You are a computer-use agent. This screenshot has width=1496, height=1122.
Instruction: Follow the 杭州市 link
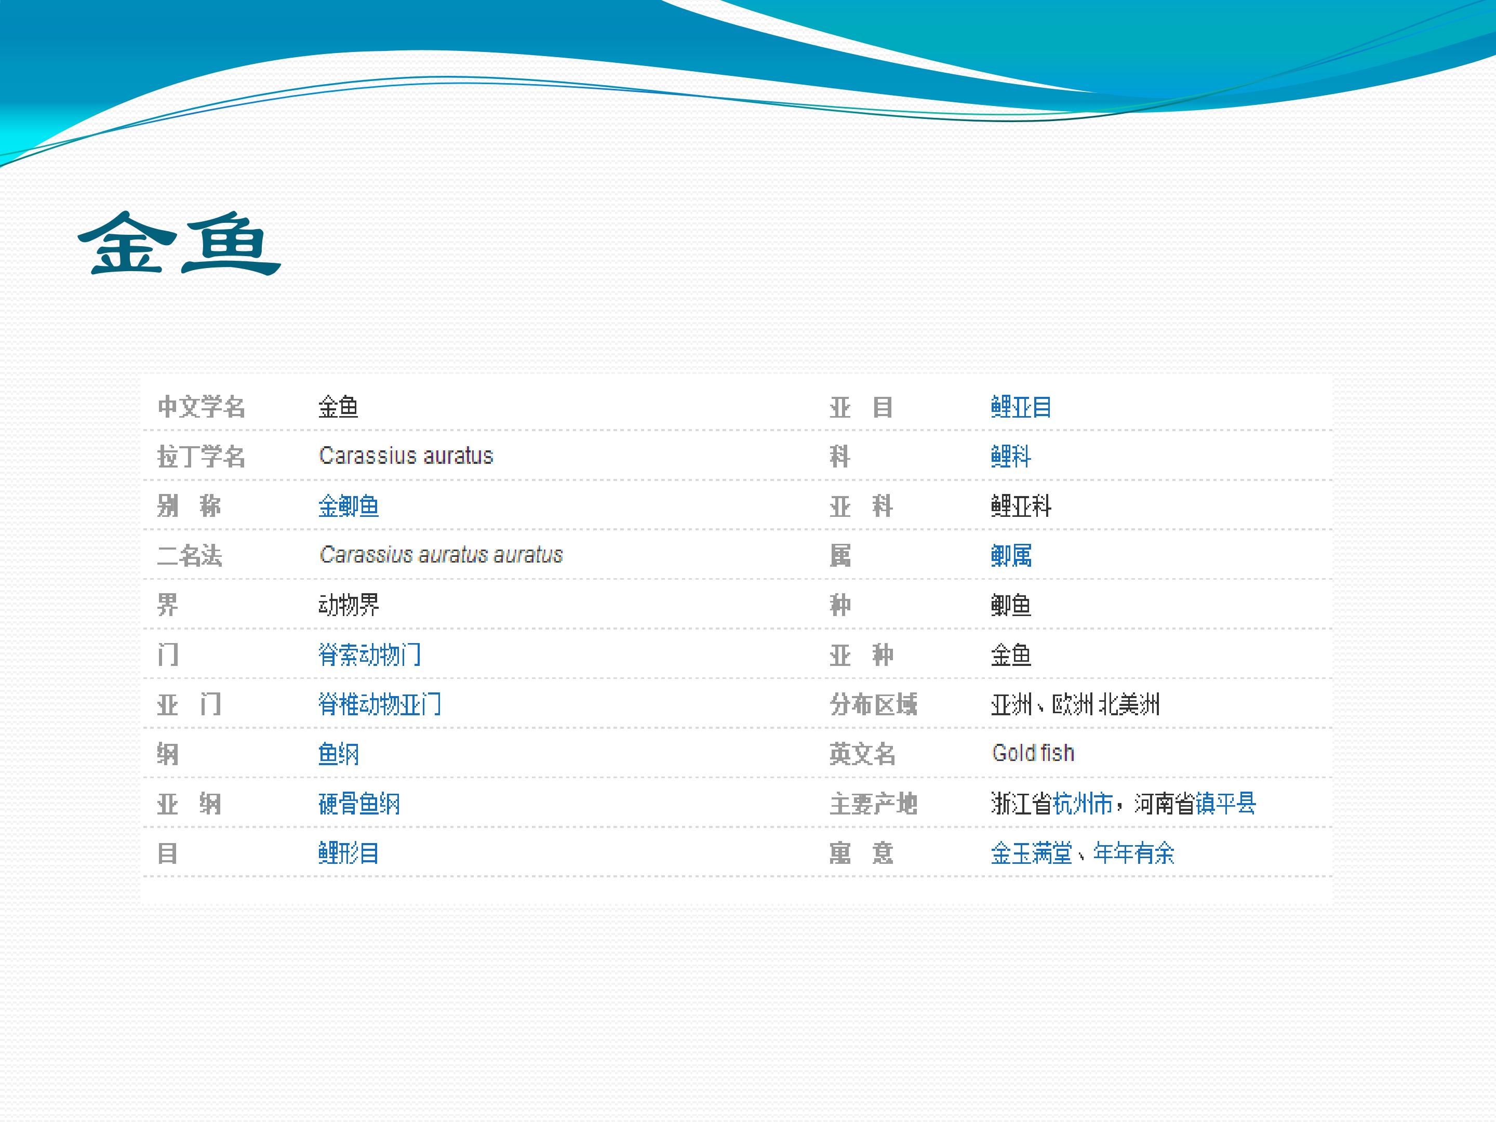point(1083,804)
